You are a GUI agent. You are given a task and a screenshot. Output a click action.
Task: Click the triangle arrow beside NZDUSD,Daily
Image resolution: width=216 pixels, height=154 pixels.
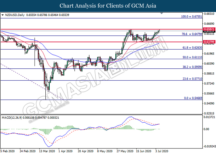[x=3, y=14]
